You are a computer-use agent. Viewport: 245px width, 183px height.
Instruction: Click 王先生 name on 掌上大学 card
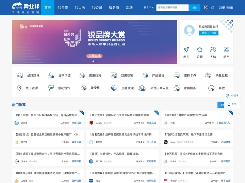click(x=99, y=123)
